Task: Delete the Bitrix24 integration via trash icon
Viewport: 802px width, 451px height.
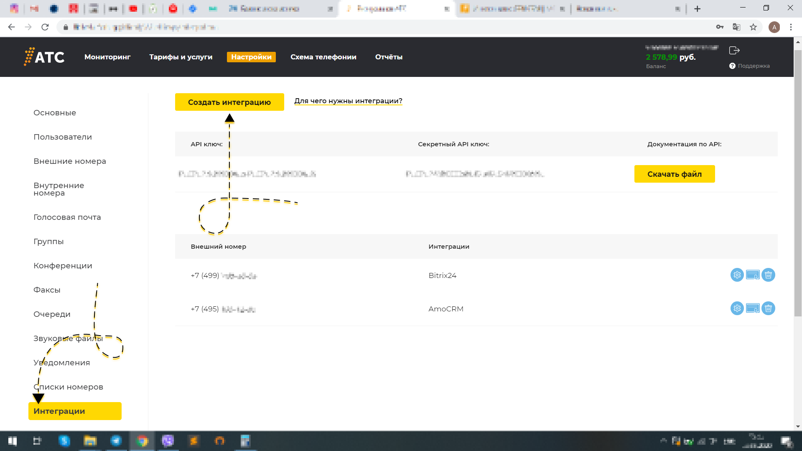Action: pos(768,275)
